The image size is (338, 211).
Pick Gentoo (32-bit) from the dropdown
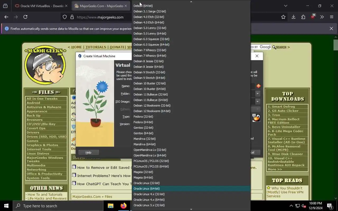click(x=191, y=128)
